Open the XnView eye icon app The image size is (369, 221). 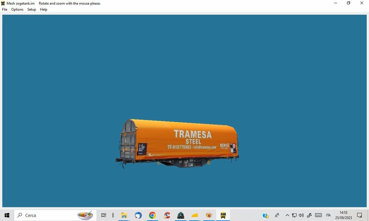tap(209, 215)
